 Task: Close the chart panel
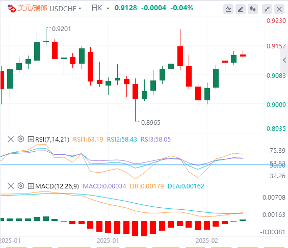click(279, 9)
